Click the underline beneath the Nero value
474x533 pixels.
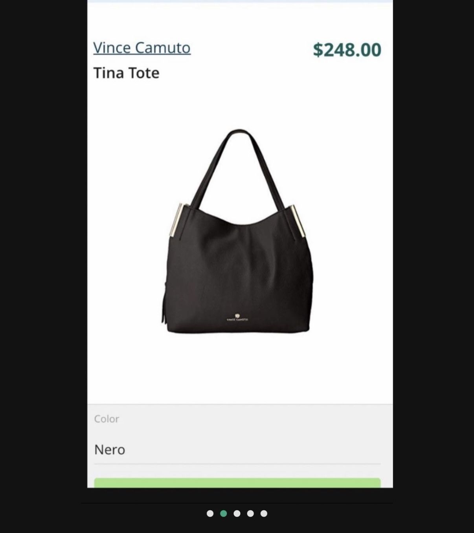pos(237,464)
